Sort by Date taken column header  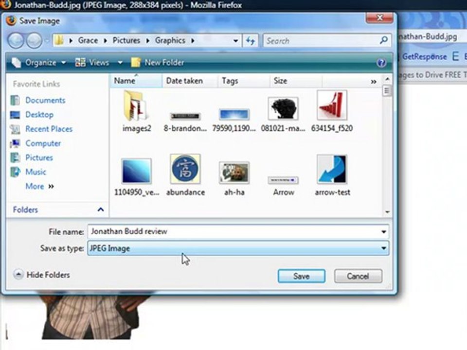[x=189, y=81]
